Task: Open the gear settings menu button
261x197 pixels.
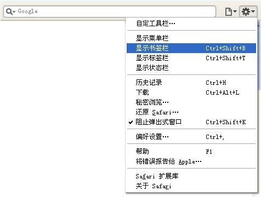Action: tap(248, 11)
